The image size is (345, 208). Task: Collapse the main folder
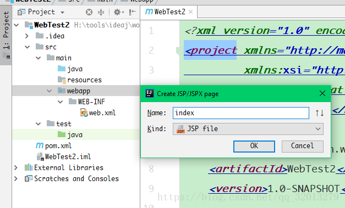39,58
